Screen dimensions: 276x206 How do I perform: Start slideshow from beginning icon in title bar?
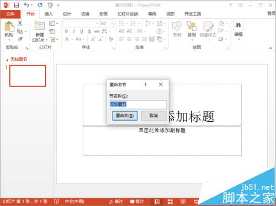[50, 5]
